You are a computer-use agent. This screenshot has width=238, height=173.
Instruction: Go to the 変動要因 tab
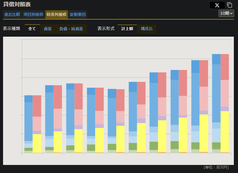point(78,15)
